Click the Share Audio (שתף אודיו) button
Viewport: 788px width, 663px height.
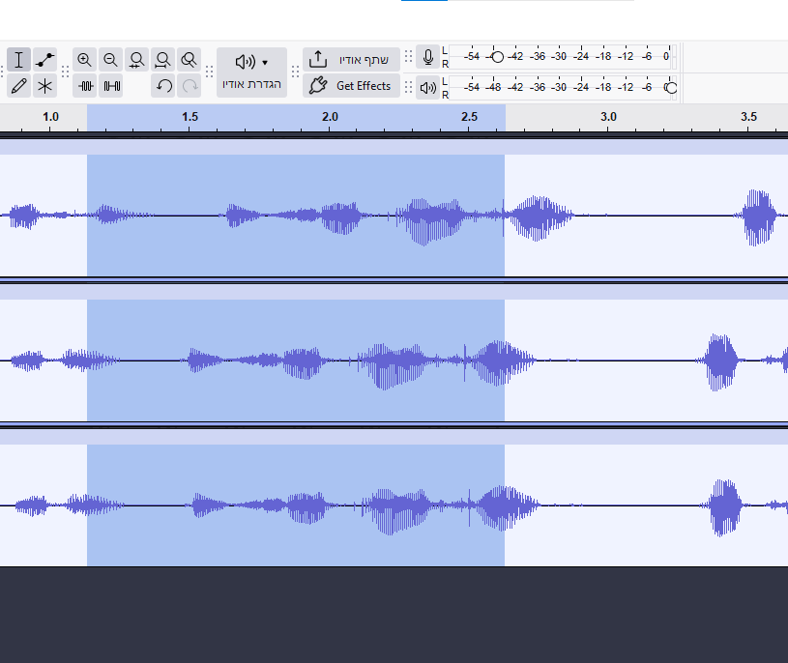point(350,60)
